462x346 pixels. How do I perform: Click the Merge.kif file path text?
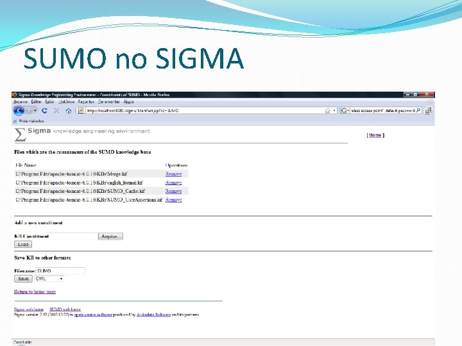pos(71,174)
